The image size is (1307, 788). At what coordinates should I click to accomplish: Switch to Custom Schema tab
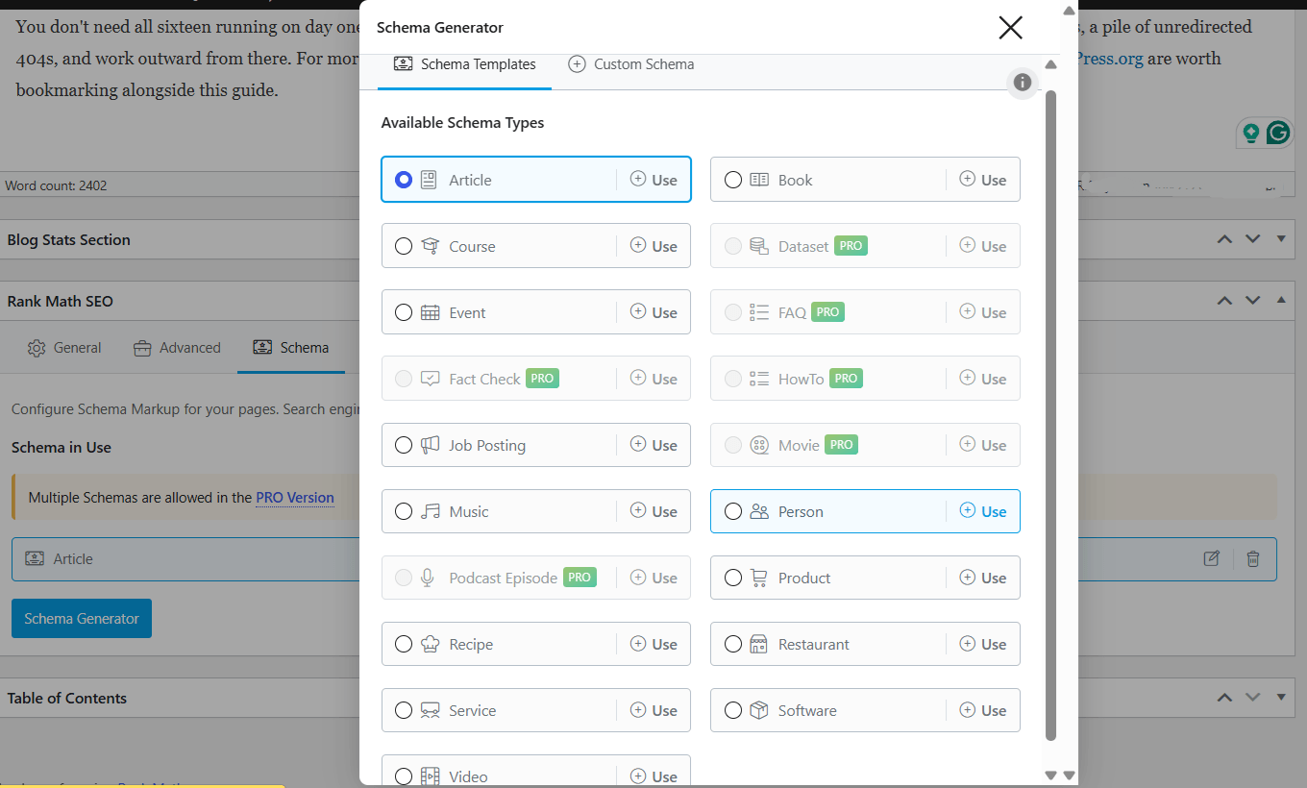click(x=631, y=64)
